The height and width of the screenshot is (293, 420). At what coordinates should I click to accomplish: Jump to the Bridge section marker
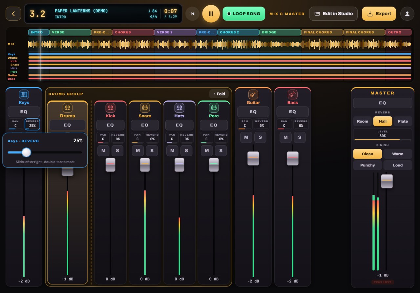tap(280, 32)
